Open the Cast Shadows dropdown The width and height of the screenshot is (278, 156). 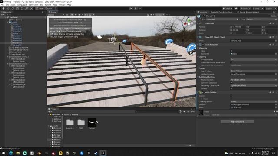tap(254, 60)
